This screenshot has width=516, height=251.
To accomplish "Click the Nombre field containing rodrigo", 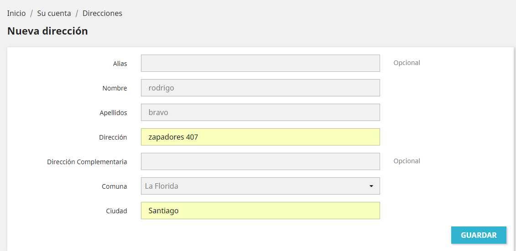I will (x=260, y=88).
